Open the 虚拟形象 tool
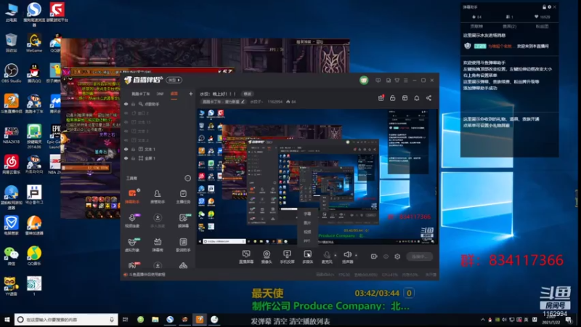 (132, 245)
